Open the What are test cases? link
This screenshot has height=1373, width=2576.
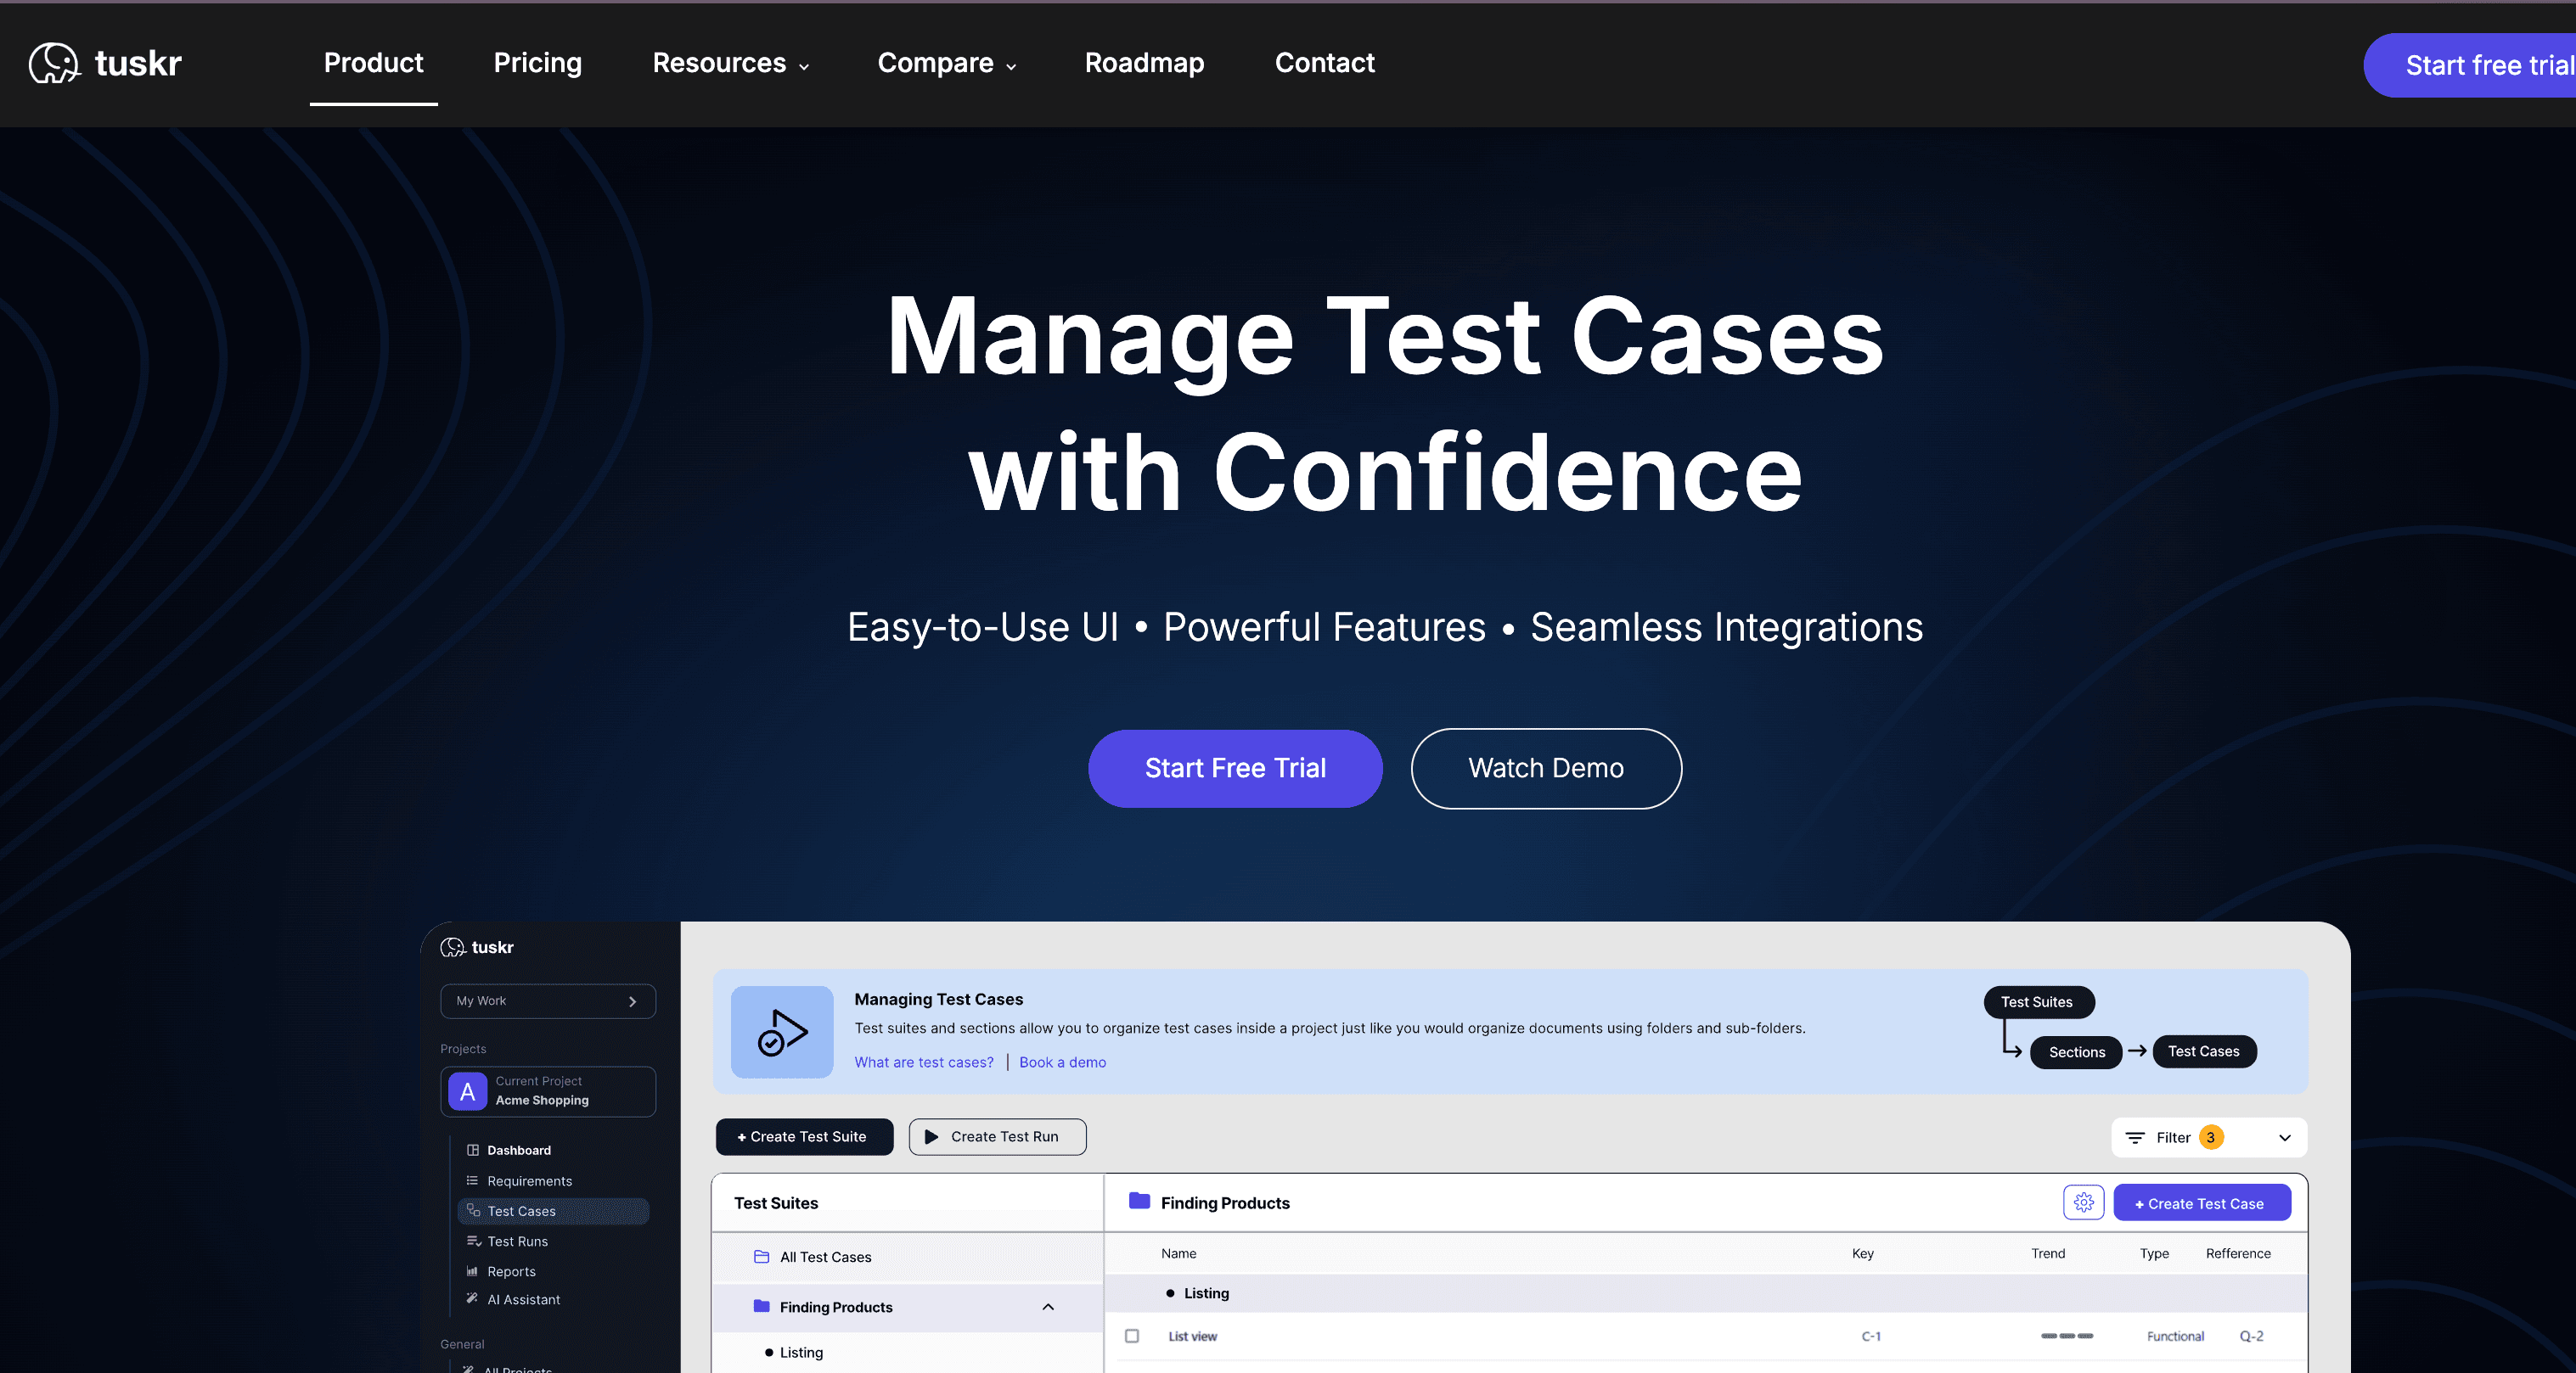click(x=923, y=1062)
